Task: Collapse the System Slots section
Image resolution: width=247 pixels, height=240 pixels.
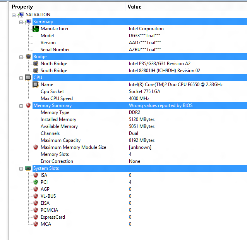Action: coord(21,169)
